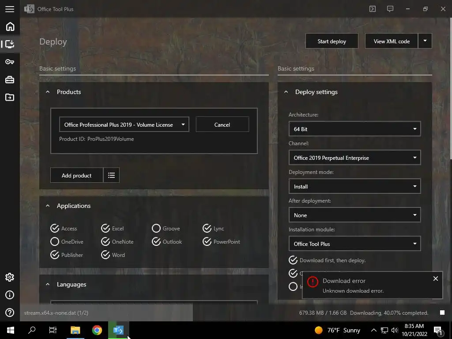Click the Start deploy button
Image resolution: width=452 pixels, height=339 pixels.
tap(332, 41)
